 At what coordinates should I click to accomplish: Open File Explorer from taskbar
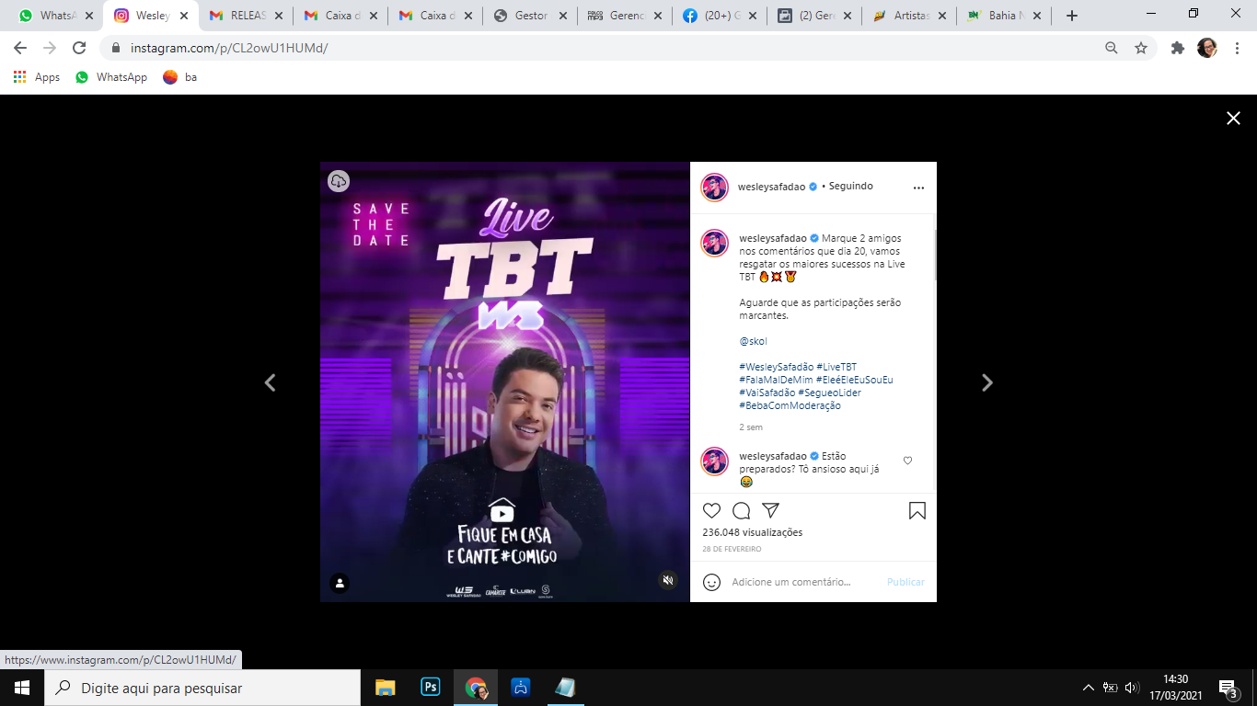click(385, 688)
